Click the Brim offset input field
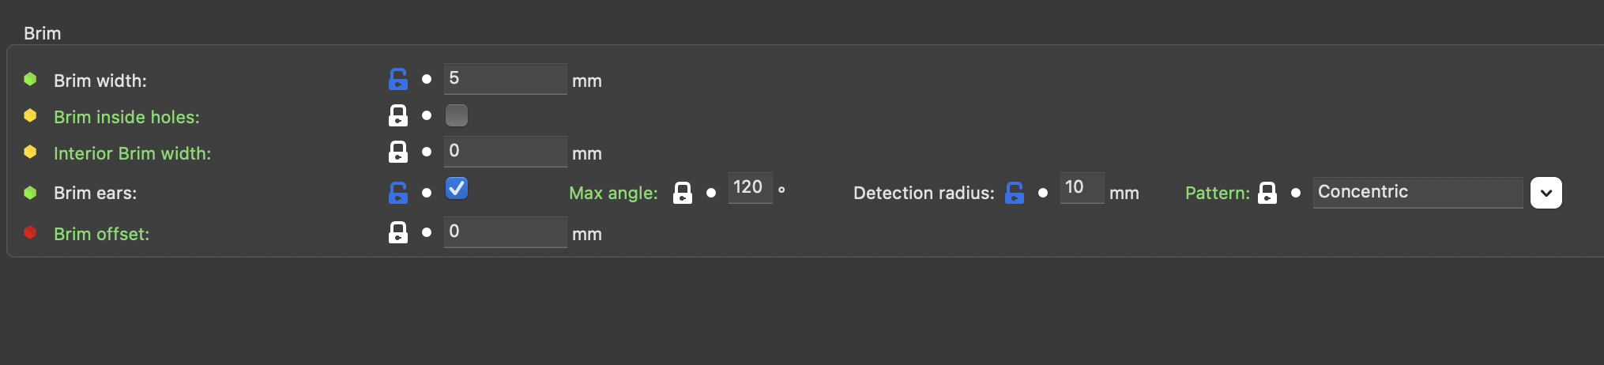 coord(505,232)
